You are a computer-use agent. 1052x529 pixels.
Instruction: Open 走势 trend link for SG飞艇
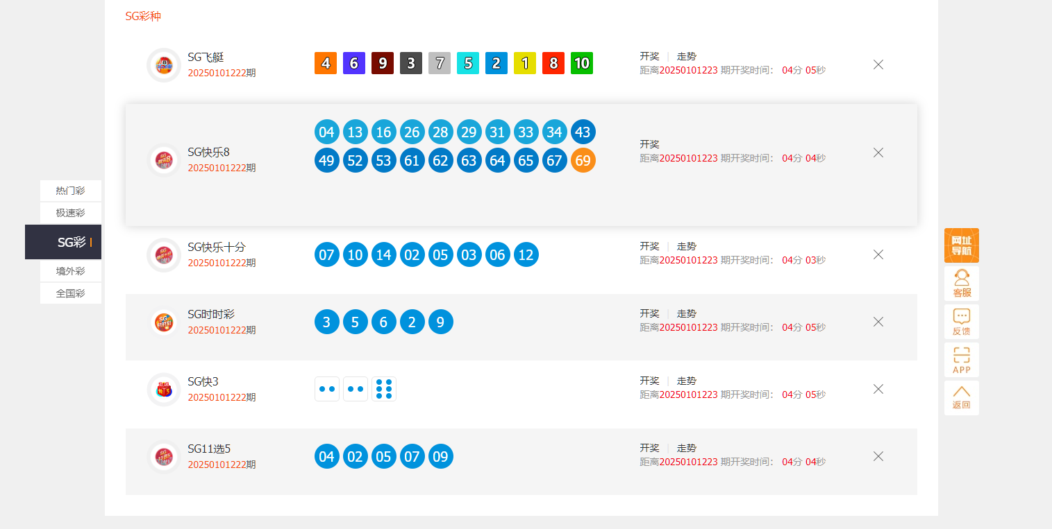click(x=686, y=56)
